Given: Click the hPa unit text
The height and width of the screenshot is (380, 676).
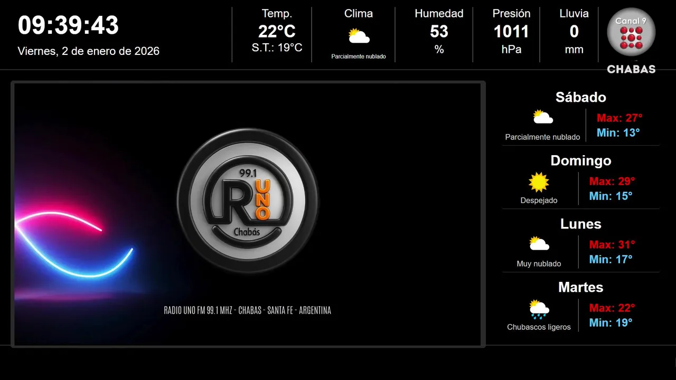Looking at the screenshot, I should tap(511, 50).
